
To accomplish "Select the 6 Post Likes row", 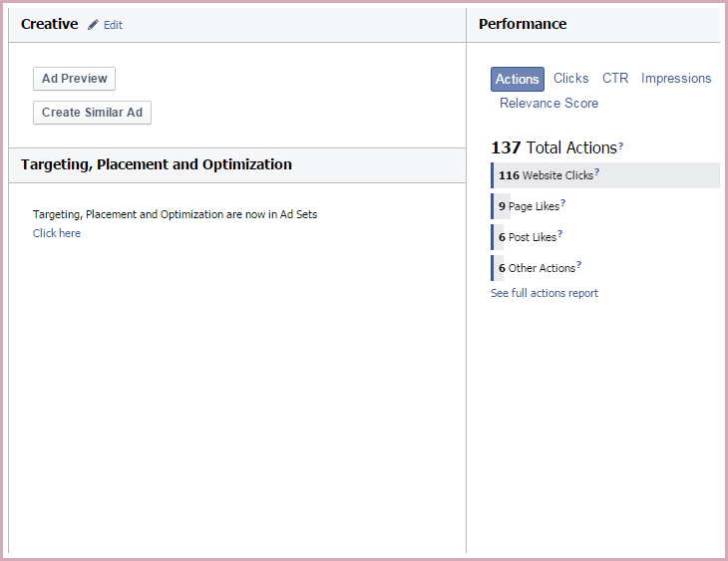I will tap(527, 237).
